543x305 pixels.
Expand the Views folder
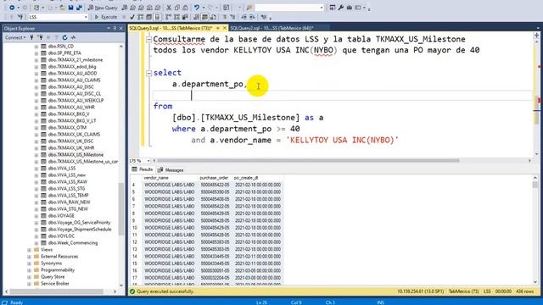click(x=30, y=250)
